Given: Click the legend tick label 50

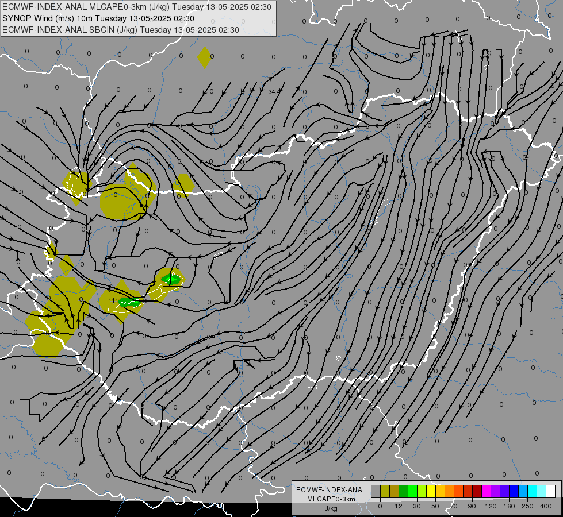Looking at the screenshot, I should coord(435,506).
